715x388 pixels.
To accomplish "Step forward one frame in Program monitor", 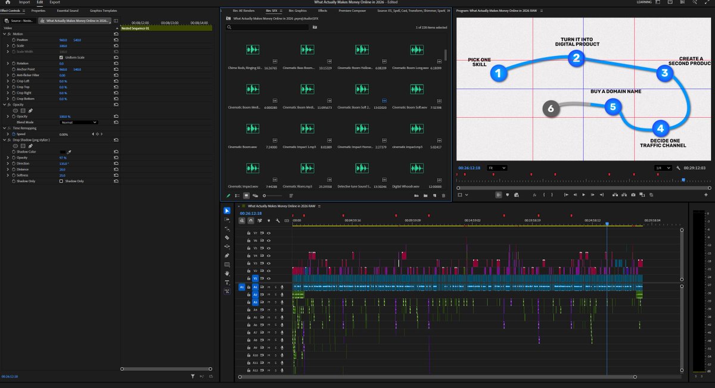I will 593,195.
